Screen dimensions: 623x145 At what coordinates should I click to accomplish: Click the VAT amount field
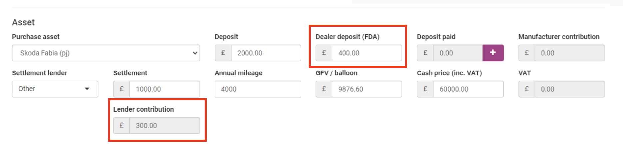coord(569,89)
